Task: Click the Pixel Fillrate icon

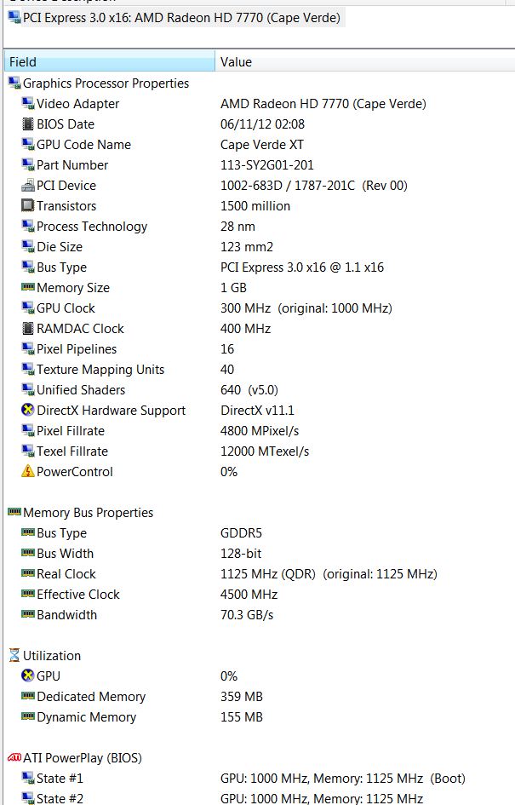Action: click(28, 430)
